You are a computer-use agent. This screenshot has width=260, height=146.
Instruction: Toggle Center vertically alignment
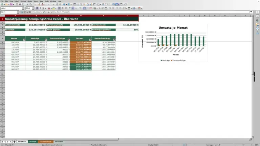coord(73,8)
